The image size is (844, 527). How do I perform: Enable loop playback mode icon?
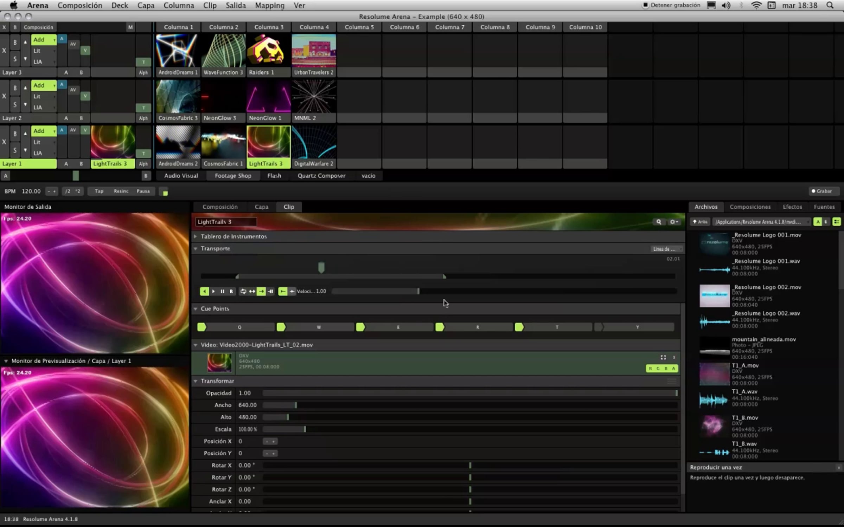243,291
